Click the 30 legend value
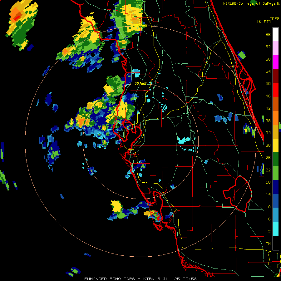Screen dimensions: 281x281 pyautogui.click(x=268, y=145)
